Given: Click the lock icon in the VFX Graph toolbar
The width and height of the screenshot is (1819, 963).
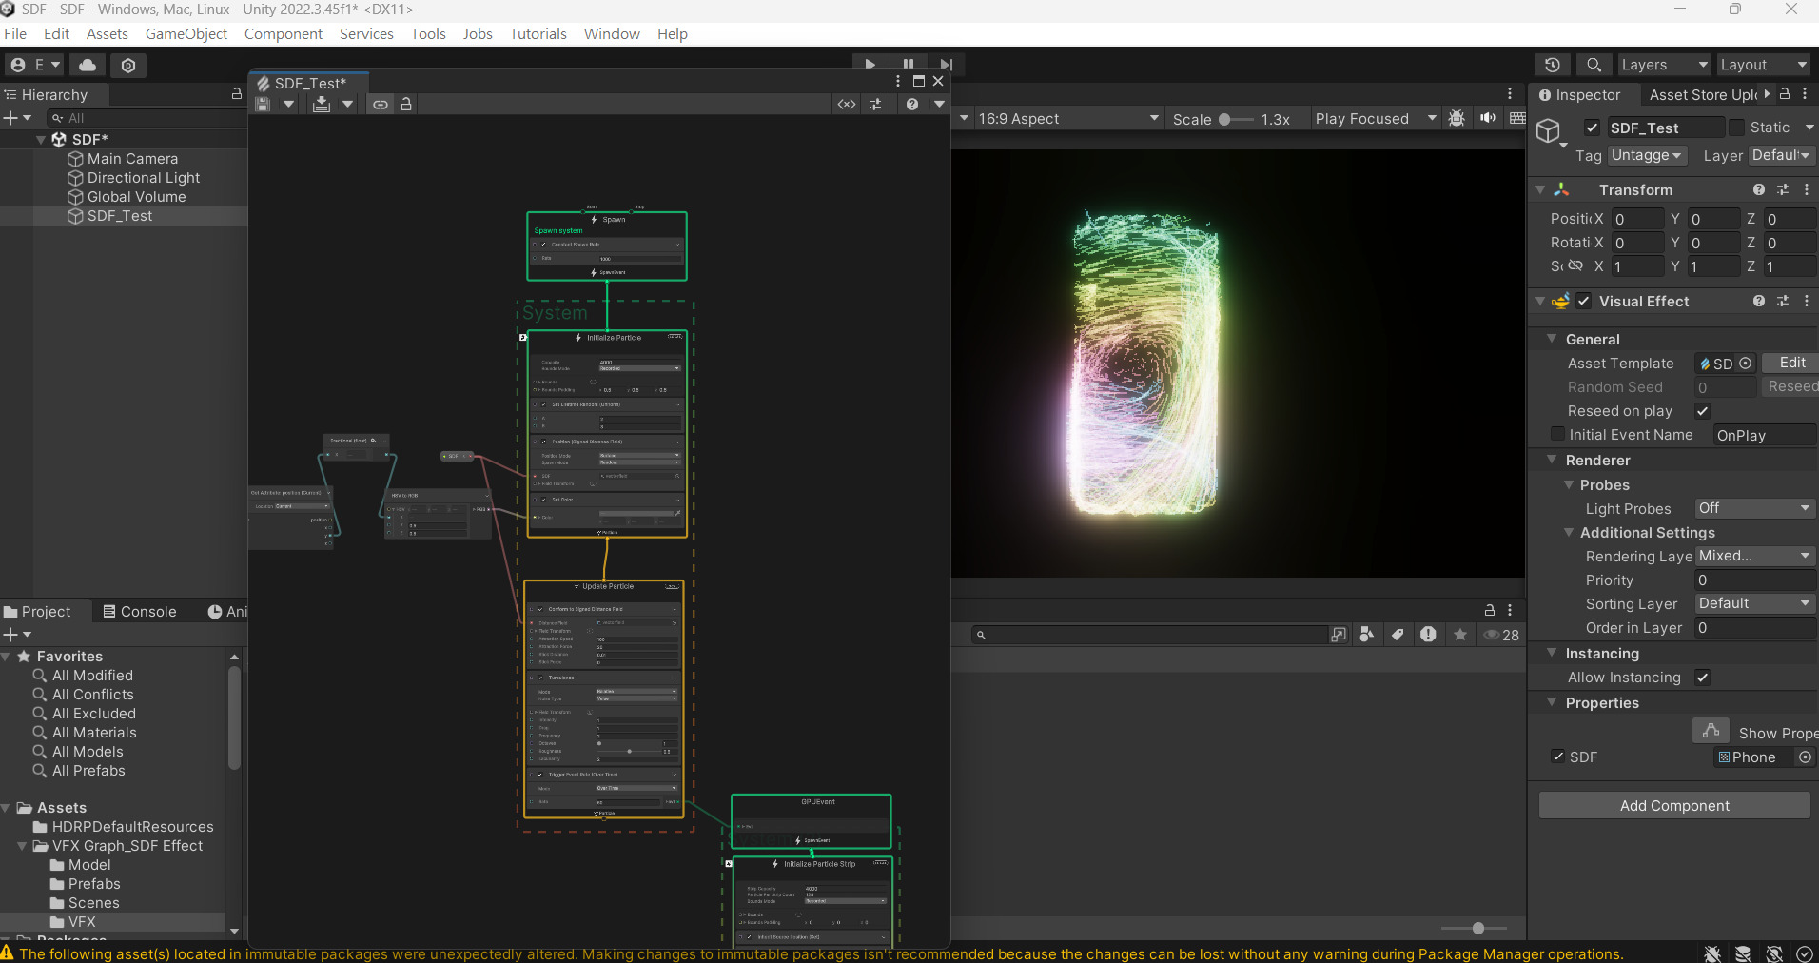Looking at the screenshot, I should 406,105.
